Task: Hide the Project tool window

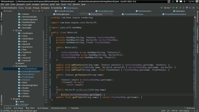Action: 42,11
